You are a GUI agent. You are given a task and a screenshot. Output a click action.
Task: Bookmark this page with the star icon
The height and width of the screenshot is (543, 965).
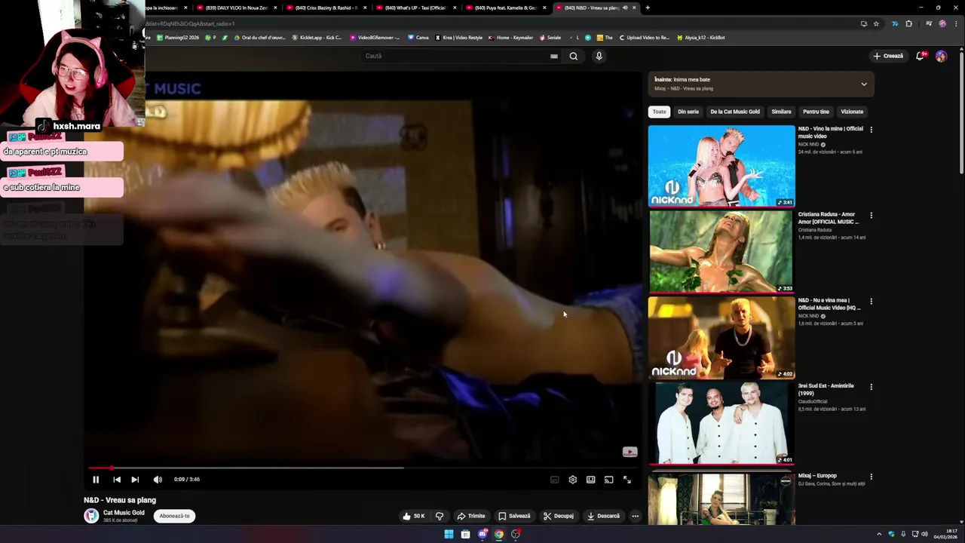pyautogui.click(x=876, y=23)
